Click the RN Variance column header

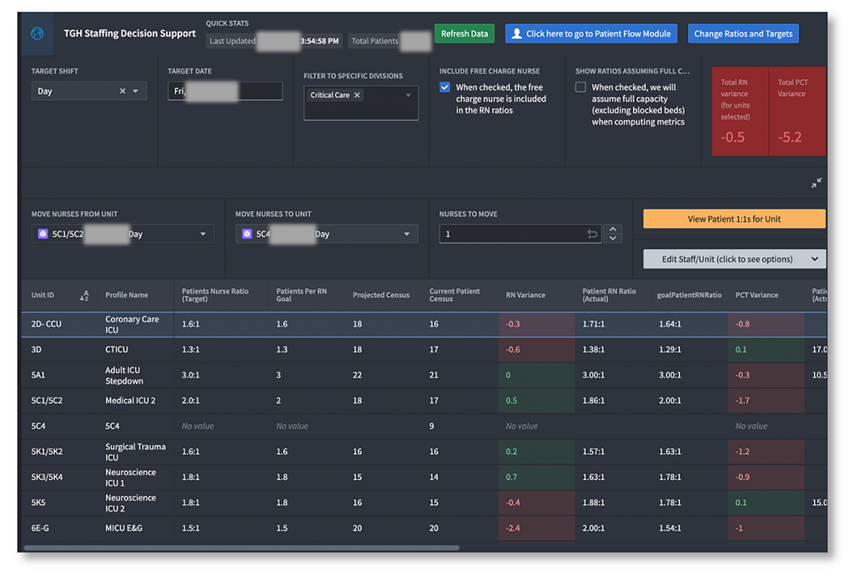click(525, 295)
